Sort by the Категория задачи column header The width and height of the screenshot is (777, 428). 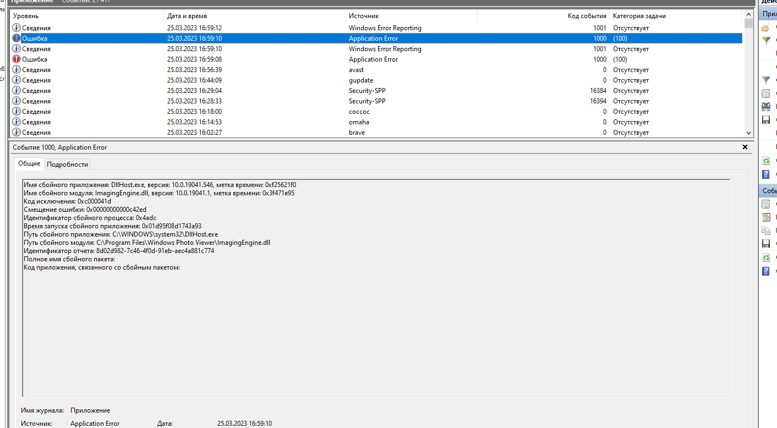[676, 16]
